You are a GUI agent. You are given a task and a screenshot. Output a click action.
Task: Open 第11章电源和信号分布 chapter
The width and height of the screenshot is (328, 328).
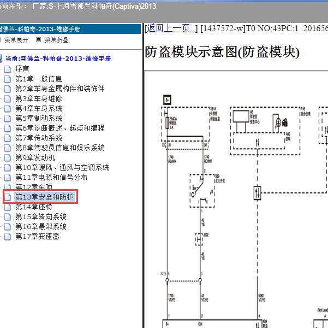[x=51, y=177]
